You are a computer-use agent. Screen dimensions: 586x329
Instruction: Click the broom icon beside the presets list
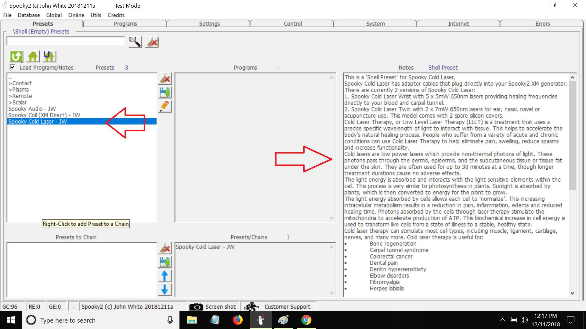[x=165, y=79]
